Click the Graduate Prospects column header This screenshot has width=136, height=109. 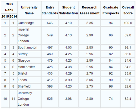111,10
